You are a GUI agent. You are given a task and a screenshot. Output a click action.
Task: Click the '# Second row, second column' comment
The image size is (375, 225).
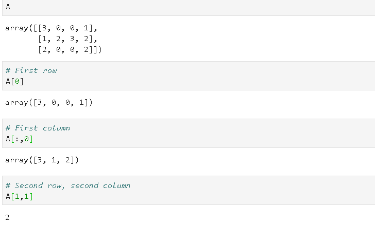67,185
